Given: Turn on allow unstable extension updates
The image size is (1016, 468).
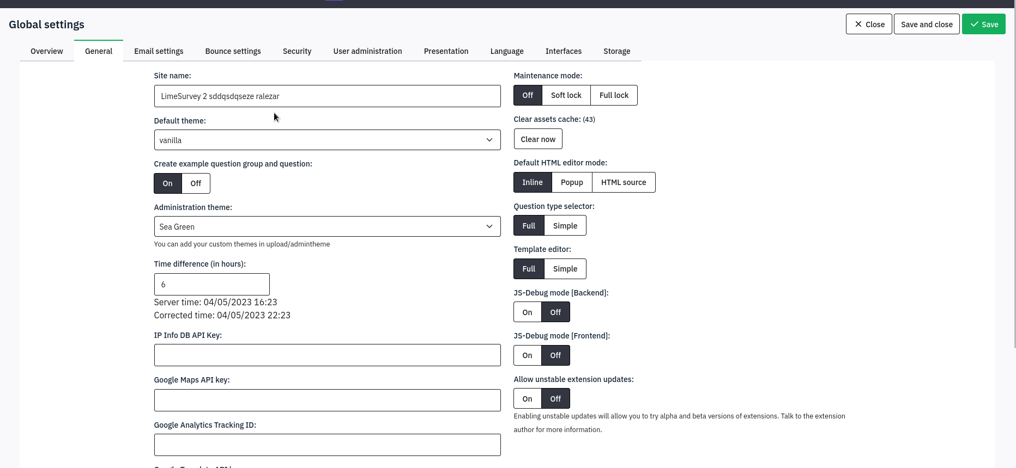Looking at the screenshot, I should point(527,399).
